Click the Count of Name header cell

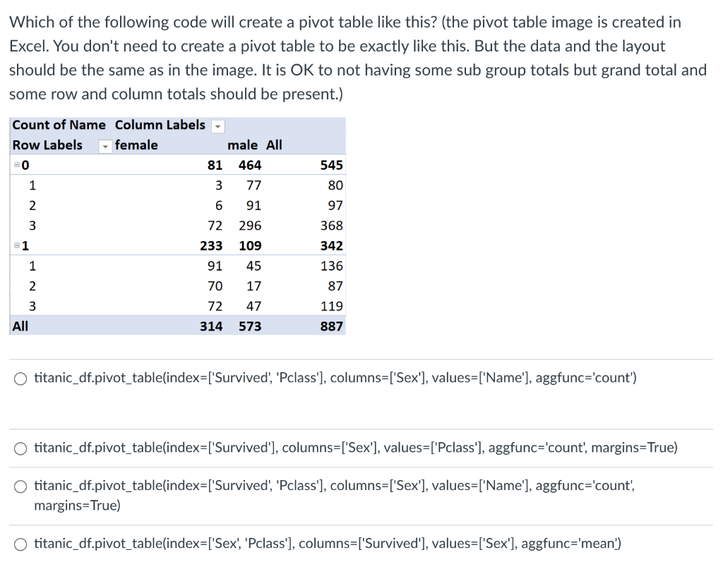coord(59,125)
